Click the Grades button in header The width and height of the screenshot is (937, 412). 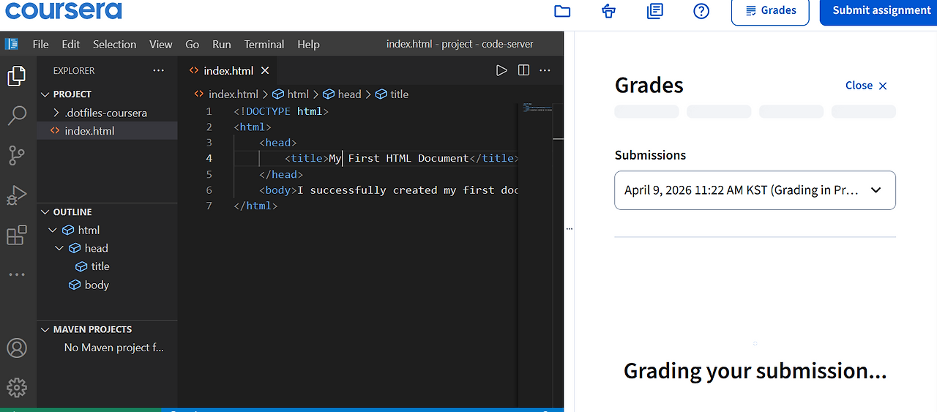[770, 11]
